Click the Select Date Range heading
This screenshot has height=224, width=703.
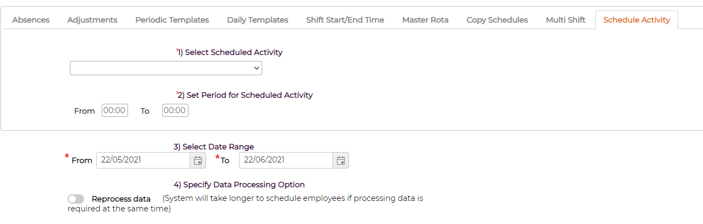pos(214,147)
